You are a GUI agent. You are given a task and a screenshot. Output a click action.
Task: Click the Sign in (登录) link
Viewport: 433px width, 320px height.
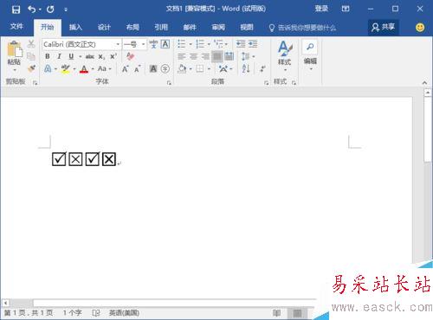click(321, 9)
